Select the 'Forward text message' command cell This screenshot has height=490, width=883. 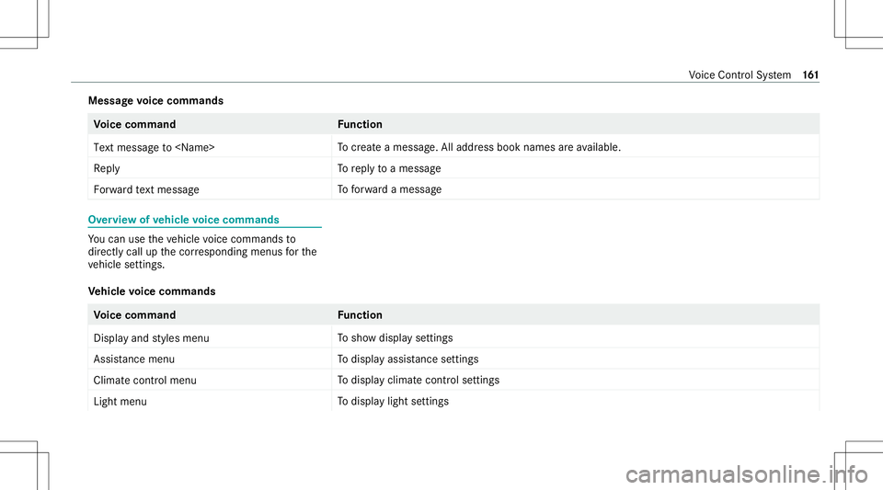tap(210, 189)
